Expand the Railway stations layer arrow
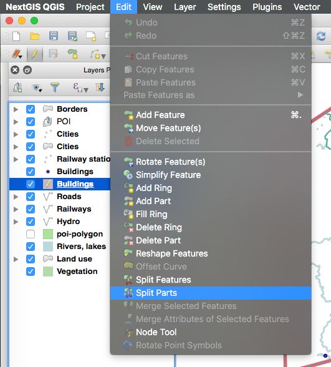The image size is (331, 367). point(16,159)
